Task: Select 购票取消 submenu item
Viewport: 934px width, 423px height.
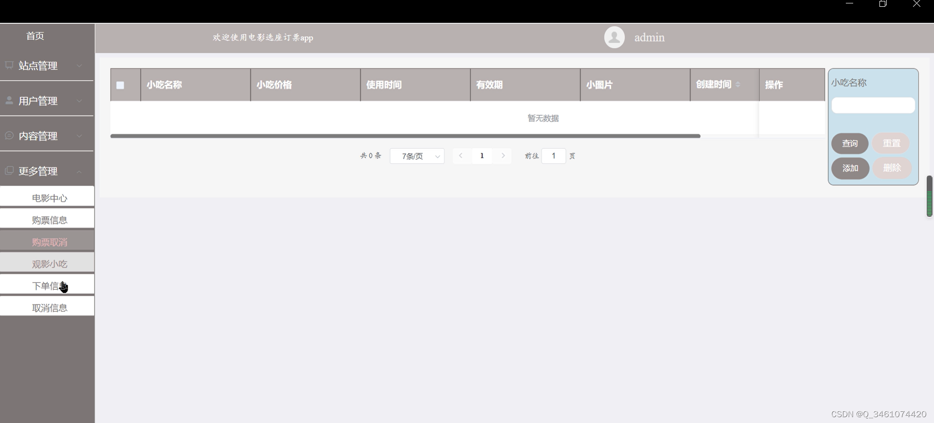Action: (47, 241)
